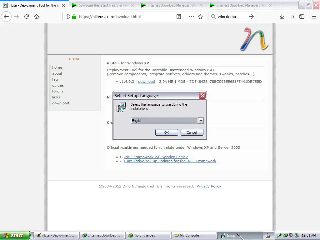The height and width of the screenshot is (240, 320).
Task: Expand the language dropdown arrow
Action: (x=201, y=120)
